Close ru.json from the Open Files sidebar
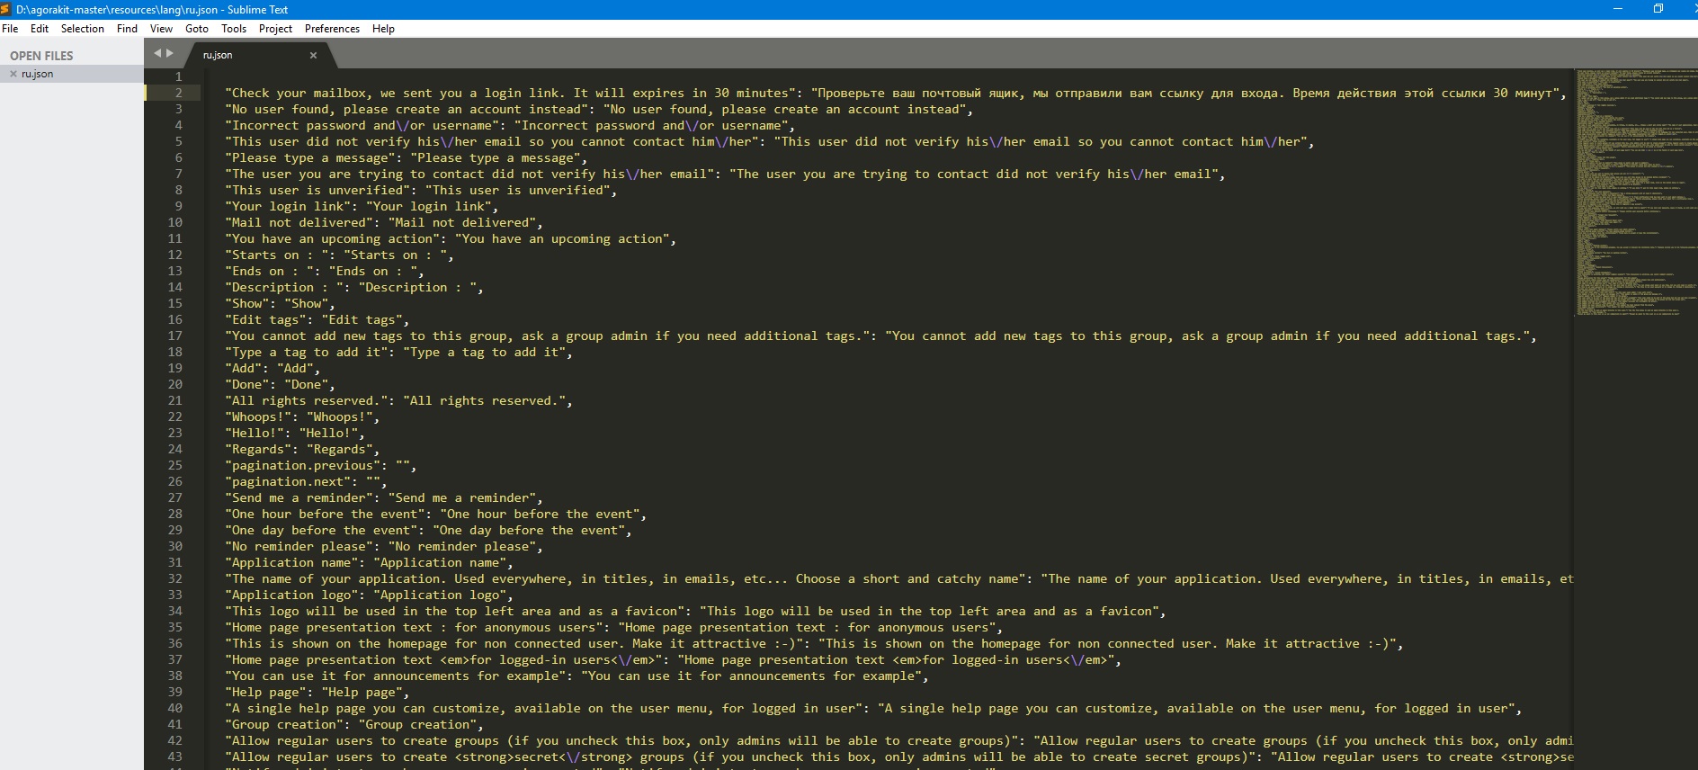The width and height of the screenshot is (1698, 770). 13,74
